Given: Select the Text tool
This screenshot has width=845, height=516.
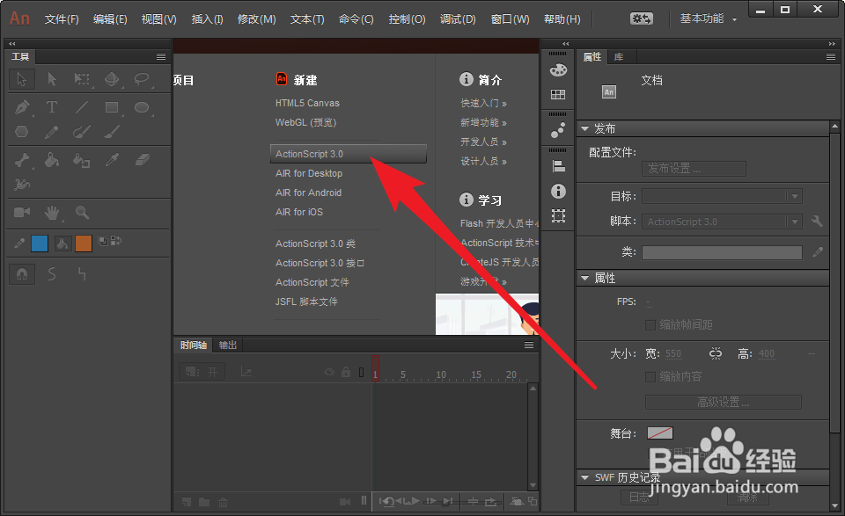Looking at the screenshot, I should point(52,107).
